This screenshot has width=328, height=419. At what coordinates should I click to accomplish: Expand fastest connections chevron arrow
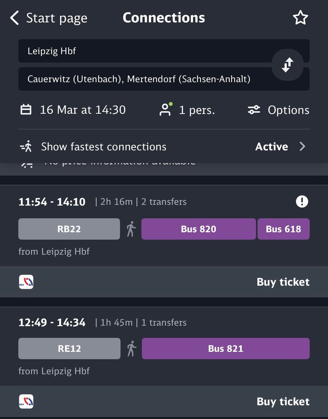[x=302, y=147]
